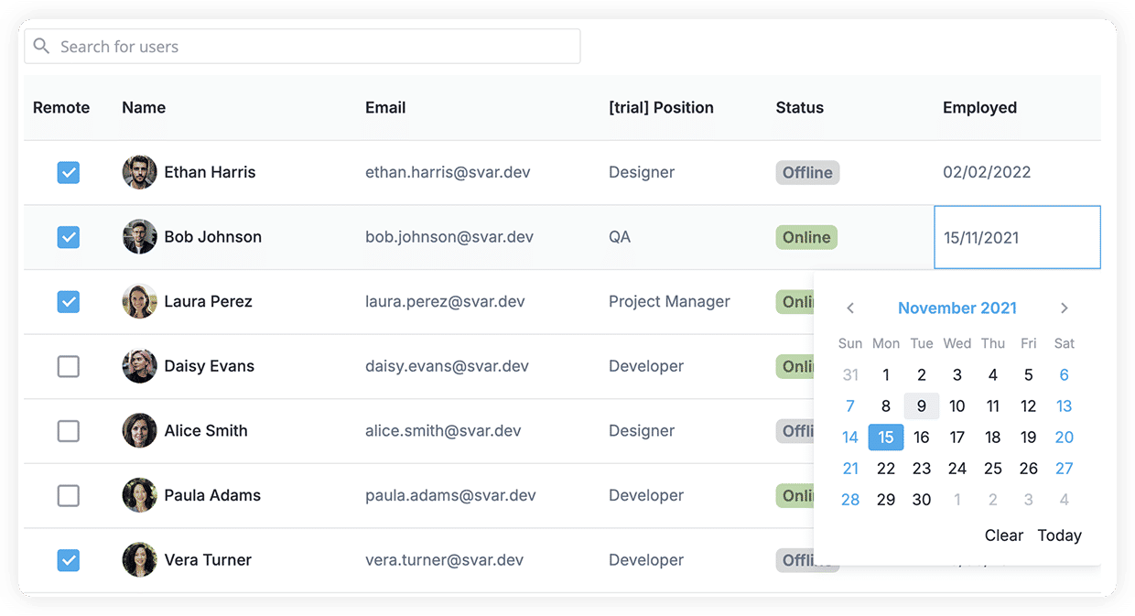Open the November 2021 month selector
This screenshot has width=1135, height=616.
pyautogui.click(x=957, y=308)
